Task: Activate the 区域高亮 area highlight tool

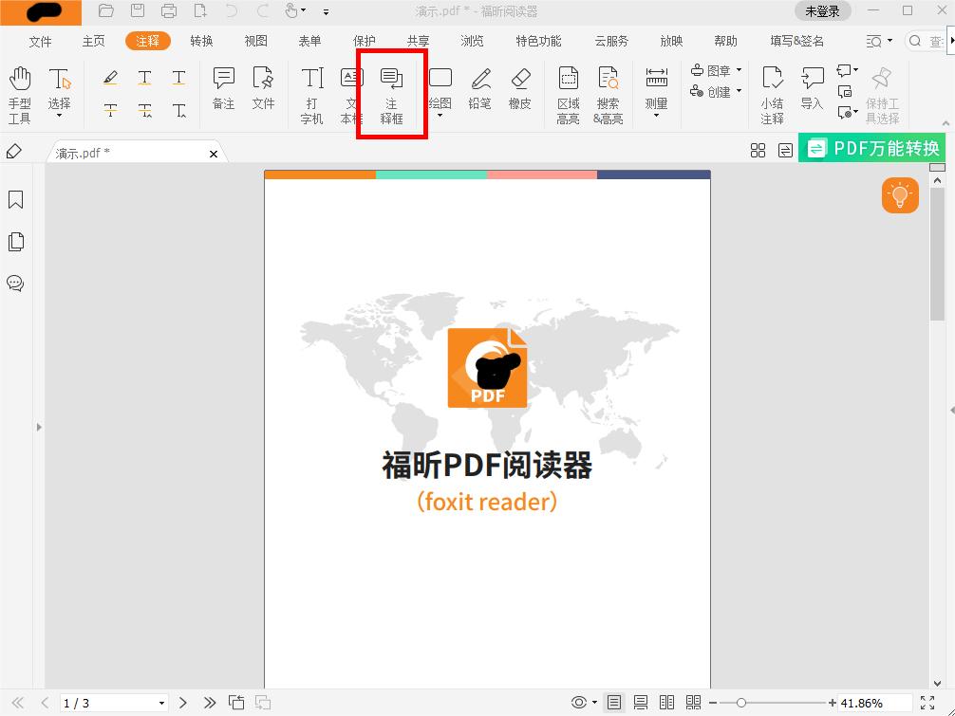Action: click(x=567, y=91)
